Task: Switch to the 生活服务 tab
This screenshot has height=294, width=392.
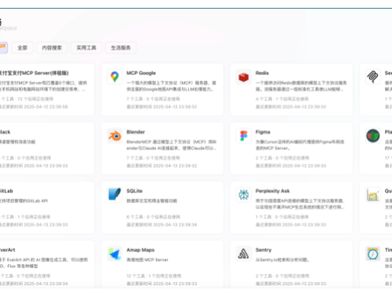Action: (x=121, y=48)
